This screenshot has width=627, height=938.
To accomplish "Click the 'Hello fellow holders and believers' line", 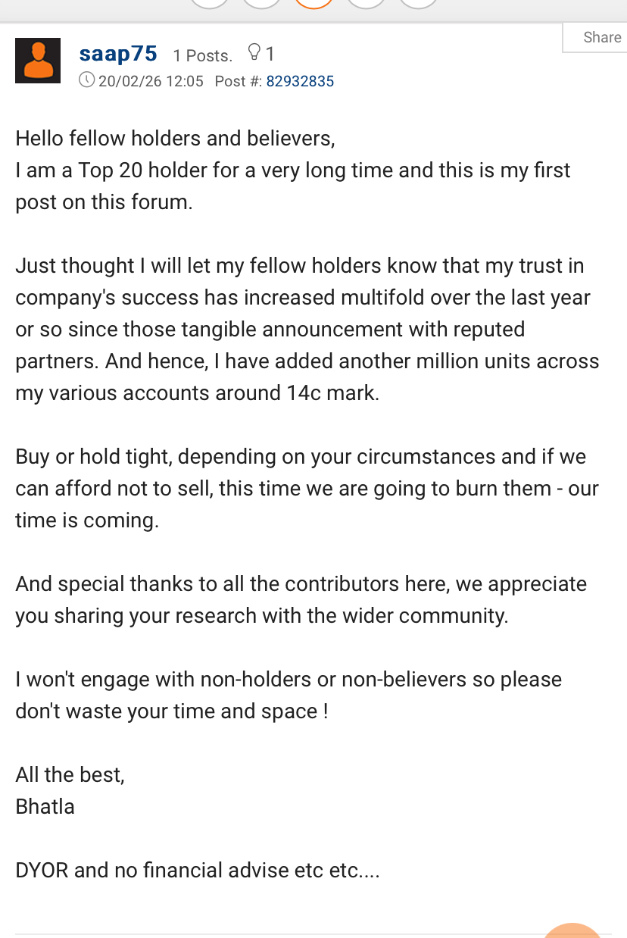I will pyautogui.click(x=175, y=139).
